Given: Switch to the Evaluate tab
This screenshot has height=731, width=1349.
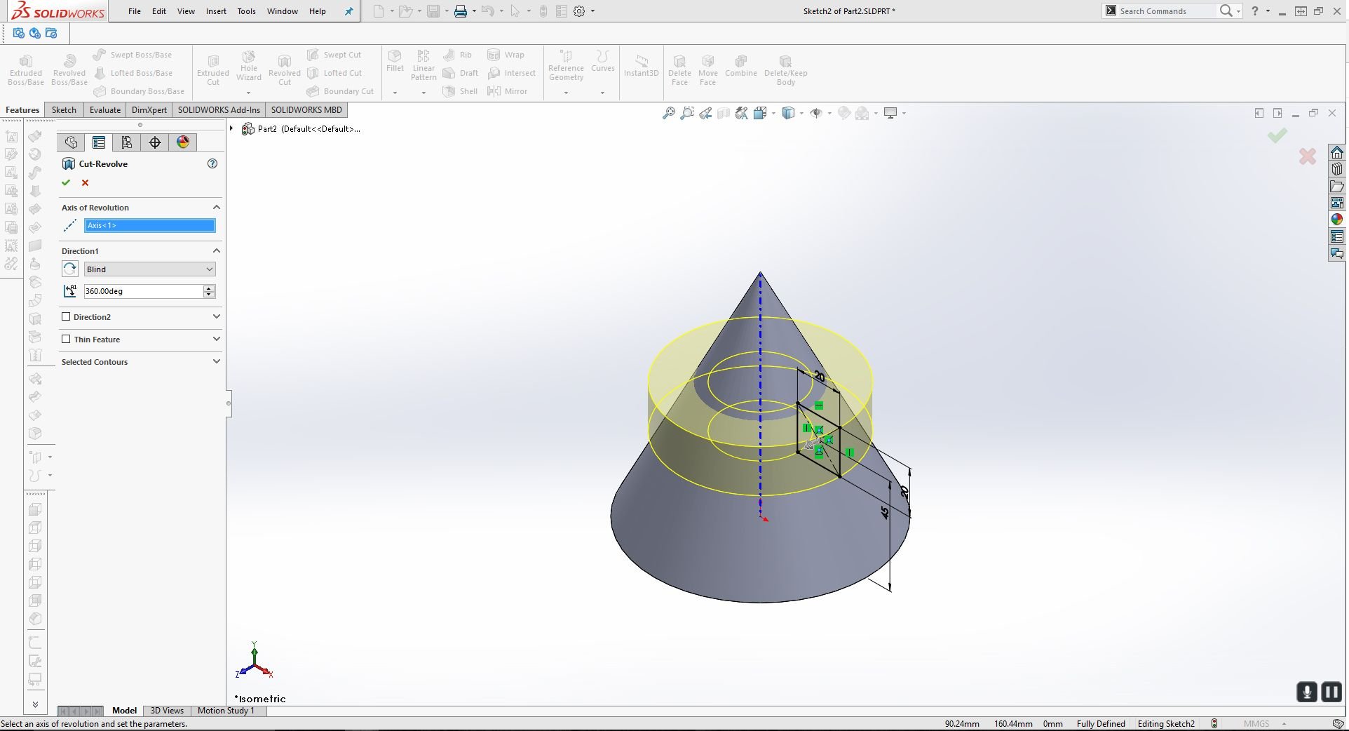Looking at the screenshot, I should point(105,110).
